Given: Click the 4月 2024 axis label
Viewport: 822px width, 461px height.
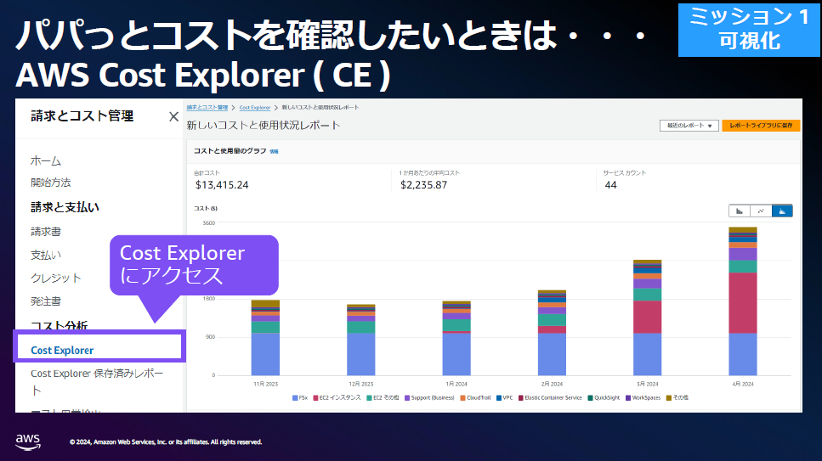Looking at the screenshot, I should click(x=743, y=384).
